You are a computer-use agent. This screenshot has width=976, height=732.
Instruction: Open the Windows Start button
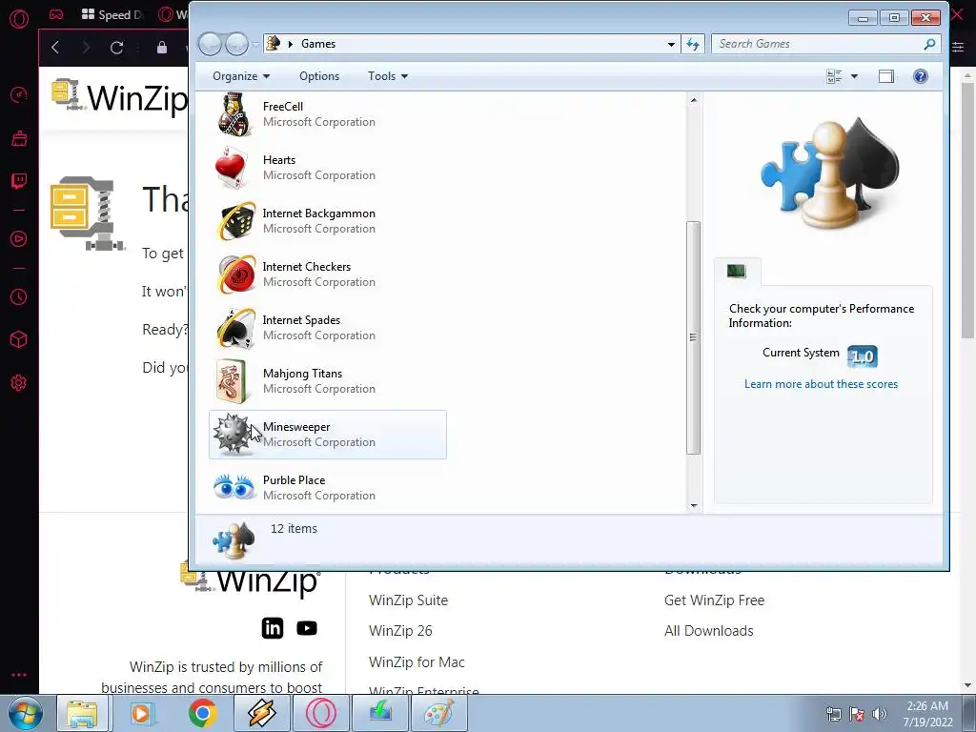pos(25,713)
